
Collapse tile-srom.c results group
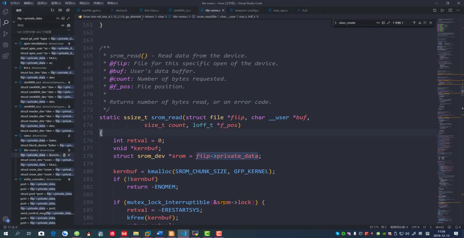click(16, 150)
